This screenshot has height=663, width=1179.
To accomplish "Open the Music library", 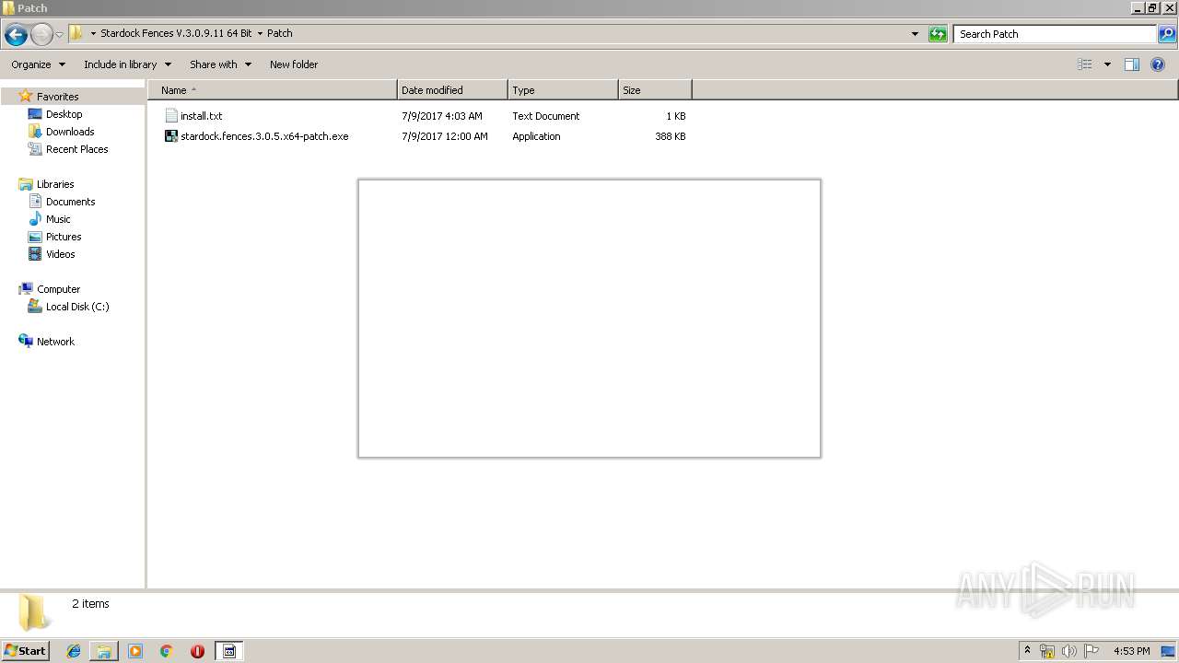I will click(x=58, y=219).
